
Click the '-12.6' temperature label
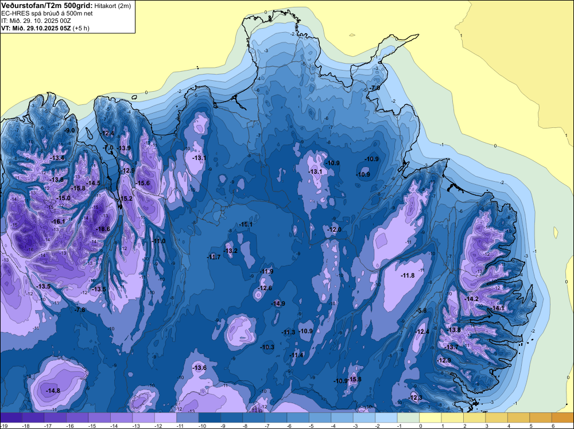(265, 288)
